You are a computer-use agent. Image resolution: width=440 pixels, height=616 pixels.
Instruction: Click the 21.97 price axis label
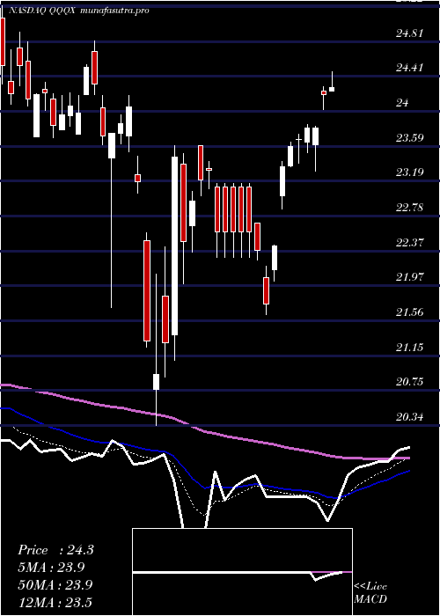tap(410, 277)
